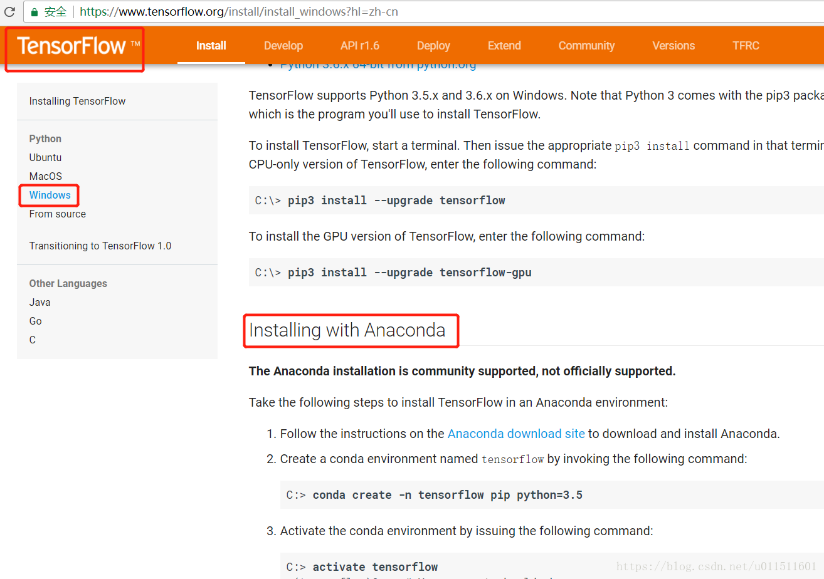Select Ubuntu in the sidebar
824x579 pixels.
pyautogui.click(x=45, y=157)
